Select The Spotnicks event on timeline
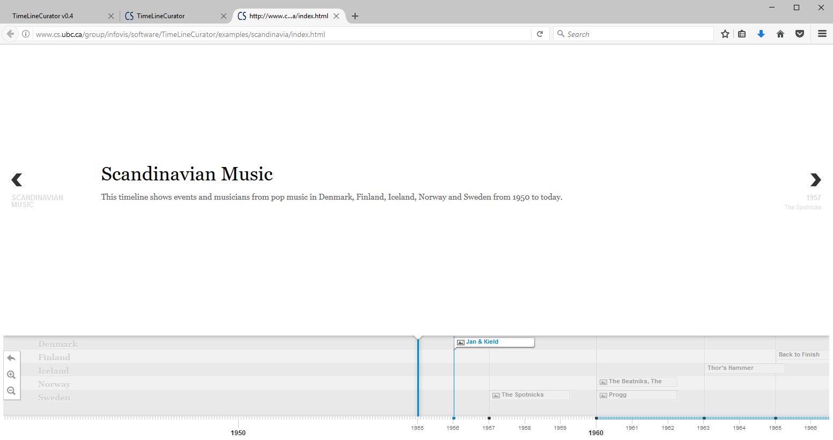 point(529,395)
